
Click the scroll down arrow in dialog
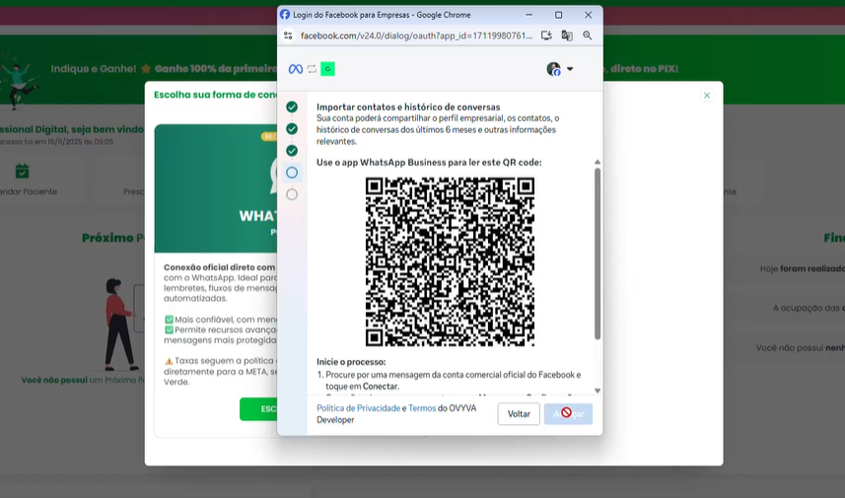[x=598, y=391]
